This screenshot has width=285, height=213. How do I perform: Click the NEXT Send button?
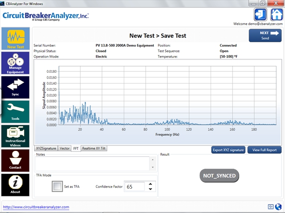coord(265,35)
